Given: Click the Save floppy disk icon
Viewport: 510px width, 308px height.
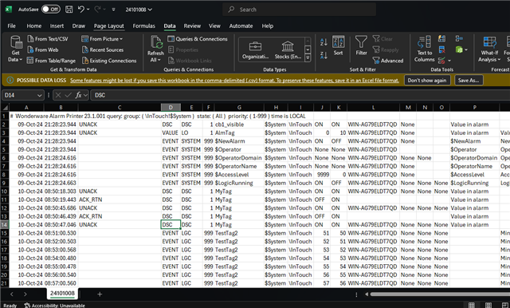Looking at the screenshot, I should pos(69,9).
